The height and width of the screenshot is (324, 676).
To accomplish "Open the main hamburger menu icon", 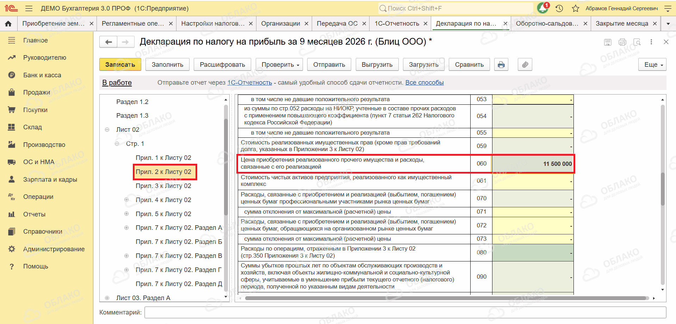I will pyautogui.click(x=29, y=8).
